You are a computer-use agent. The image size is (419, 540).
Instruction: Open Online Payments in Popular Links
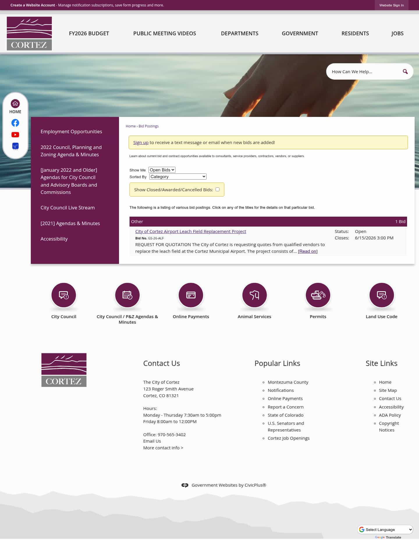coord(285,399)
